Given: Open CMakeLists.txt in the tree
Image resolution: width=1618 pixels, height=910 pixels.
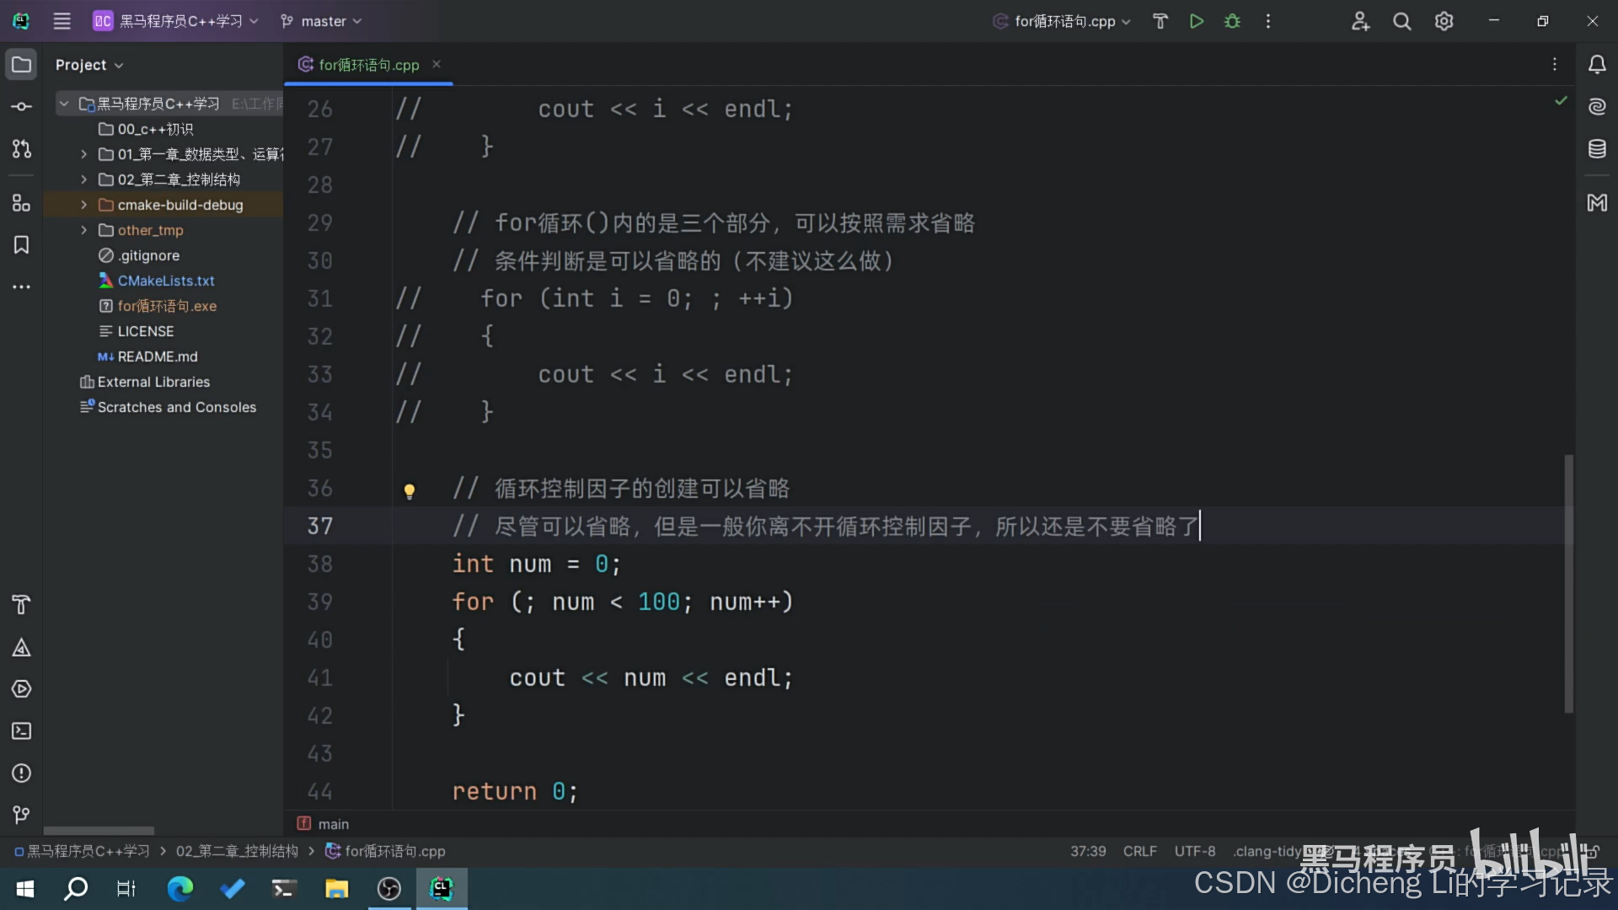Looking at the screenshot, I should [157, 281].
